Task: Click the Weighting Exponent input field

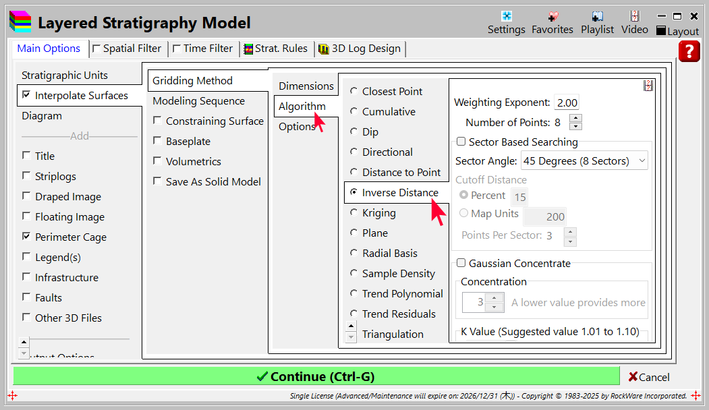Action: [x=567, y=102]
